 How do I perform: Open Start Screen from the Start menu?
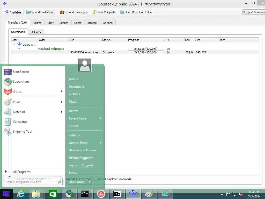click(34, 72)
